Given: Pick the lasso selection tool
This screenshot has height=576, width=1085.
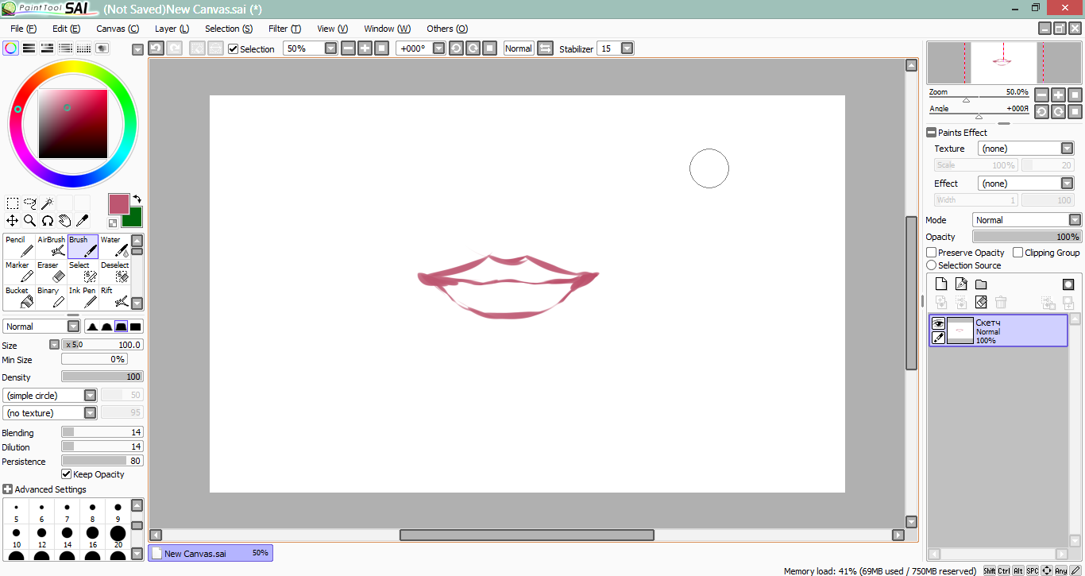Looking at the screenshot, I should pos(30,203).
